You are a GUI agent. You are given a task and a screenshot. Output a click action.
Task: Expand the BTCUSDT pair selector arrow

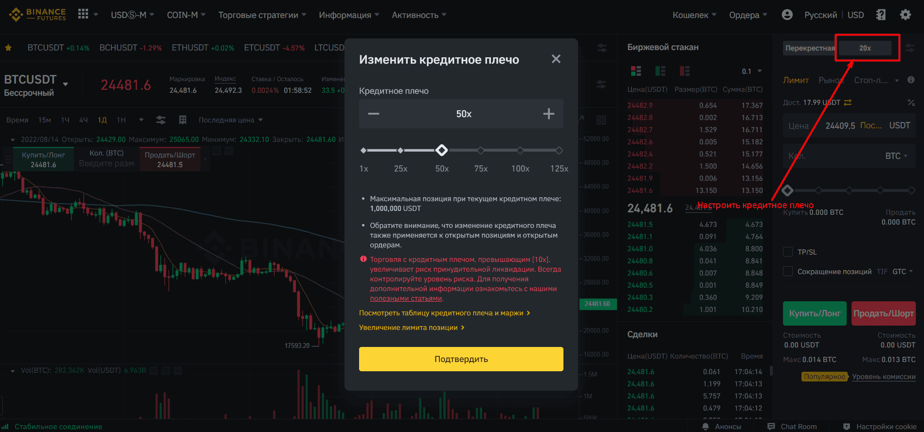pyautogui.click(x=65, y=84)
